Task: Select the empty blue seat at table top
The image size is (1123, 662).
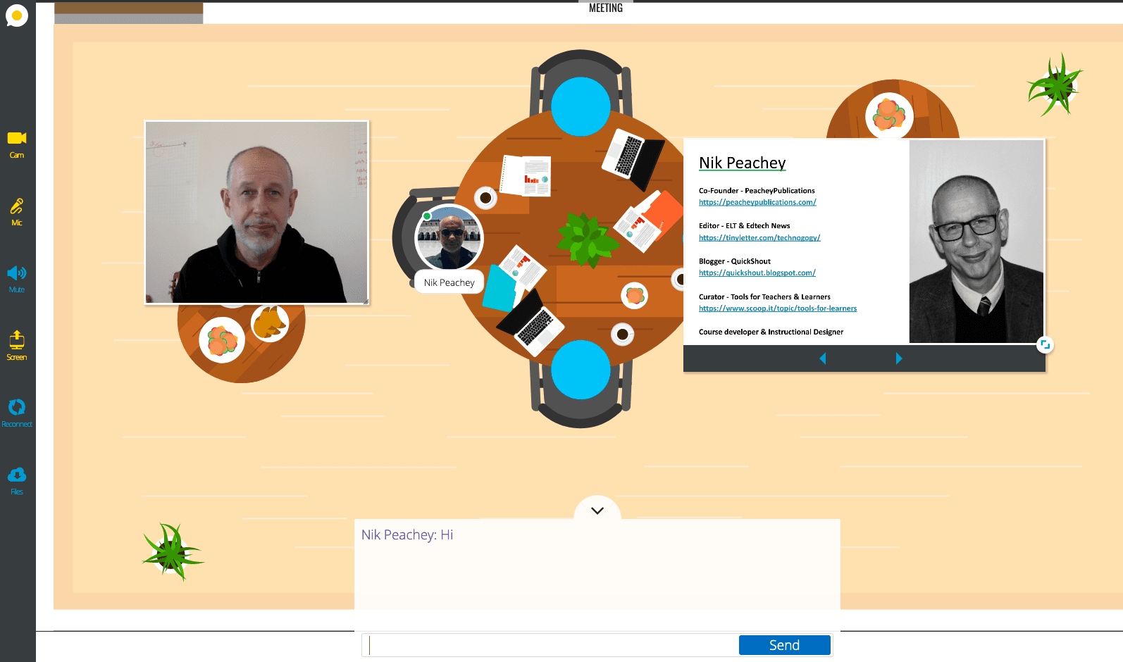Action: coord(581,106)
